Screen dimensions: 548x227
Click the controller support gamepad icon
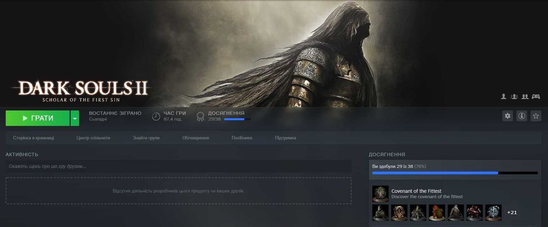click(536, 97)
